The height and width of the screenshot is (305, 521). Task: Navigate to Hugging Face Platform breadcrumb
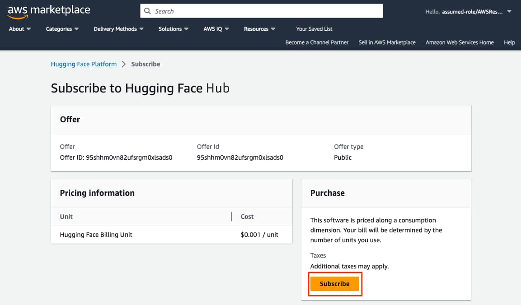pos(84,64)
